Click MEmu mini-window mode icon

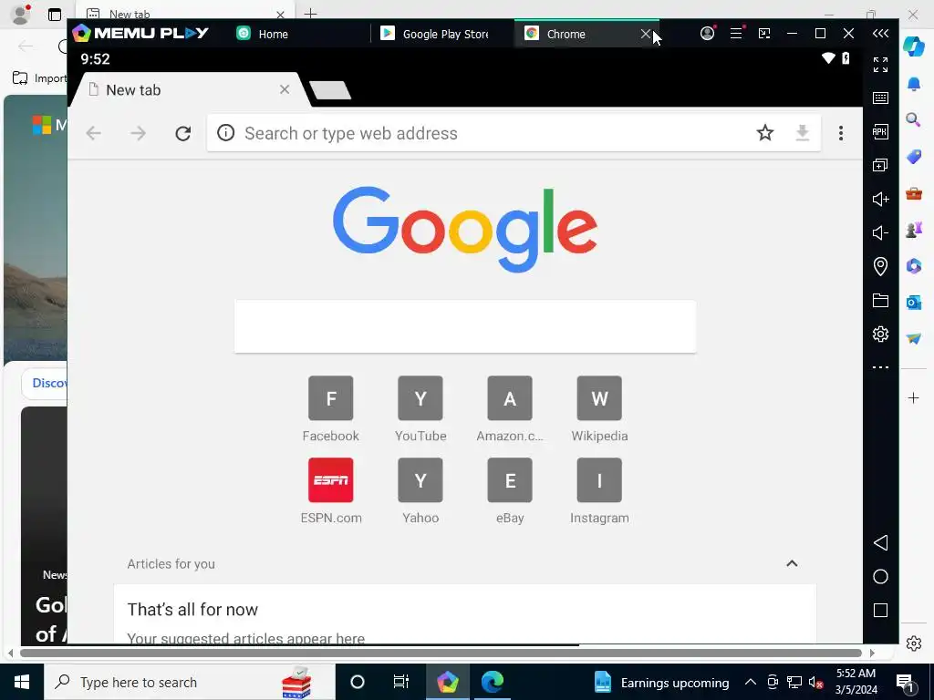coord(764,34)
